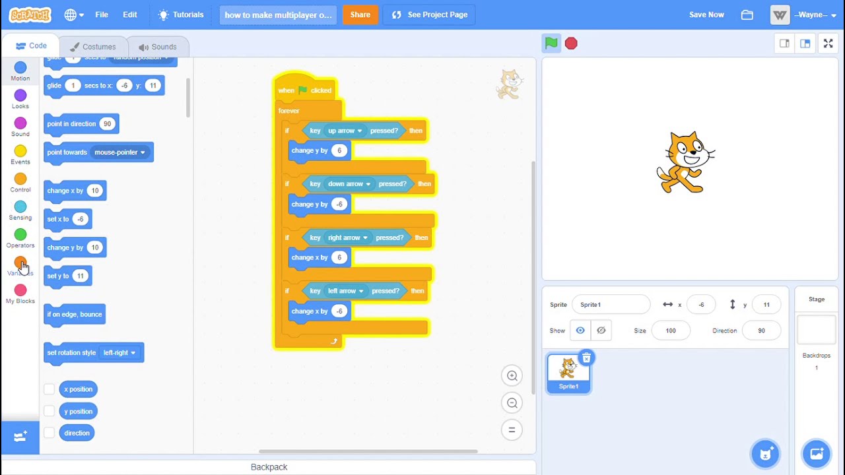Click the if on edge, bounce block
Viewport: 845px width, 475px height.
(x=75, y=315)
